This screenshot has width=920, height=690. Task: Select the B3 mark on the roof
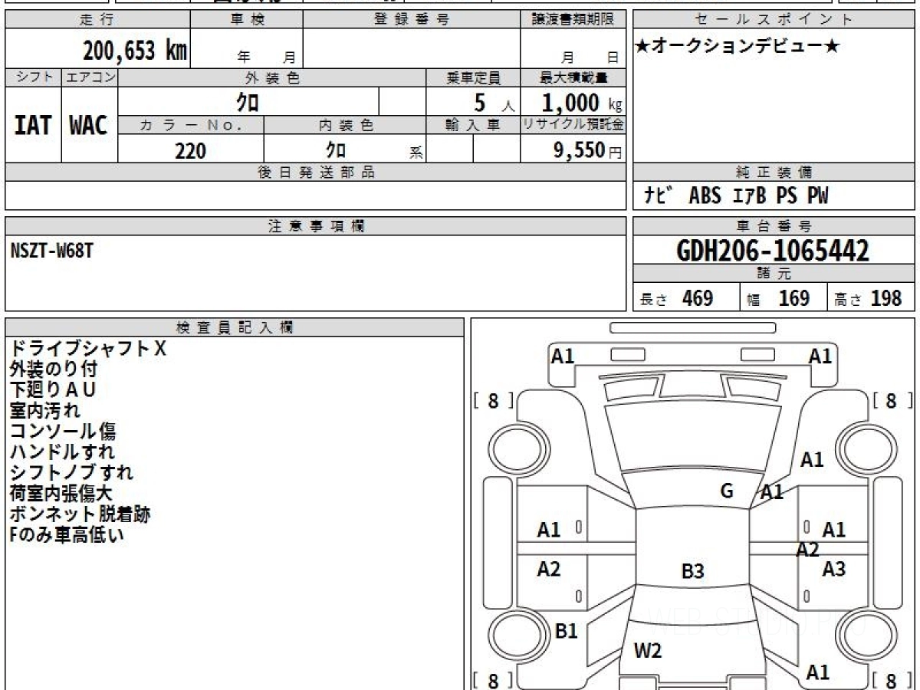pos(692,571)
